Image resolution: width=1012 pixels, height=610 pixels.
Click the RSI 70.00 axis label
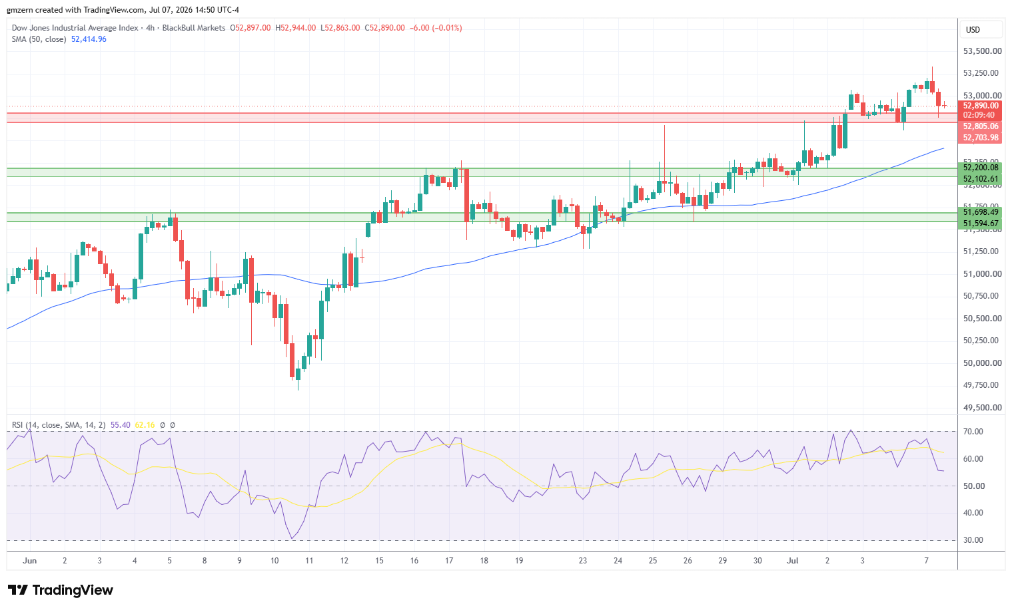point(973,432)
